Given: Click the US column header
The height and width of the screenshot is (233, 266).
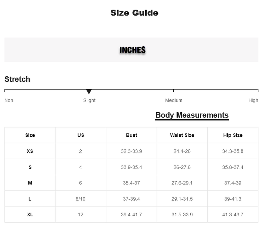Looking at the screenshot, I should tap(81, 135).
